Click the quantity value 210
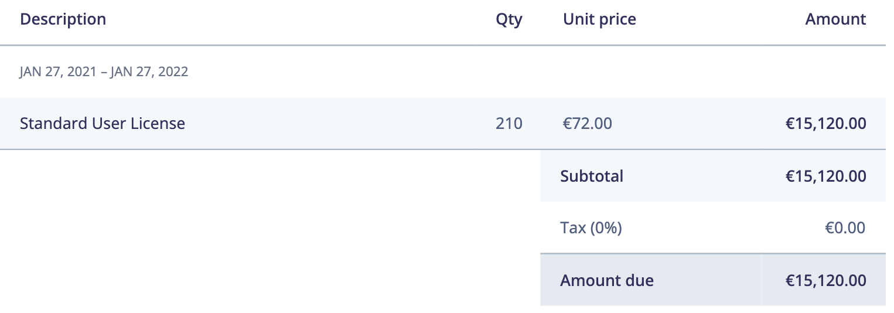This screenshot has width=894, height=313. point(509,124)
